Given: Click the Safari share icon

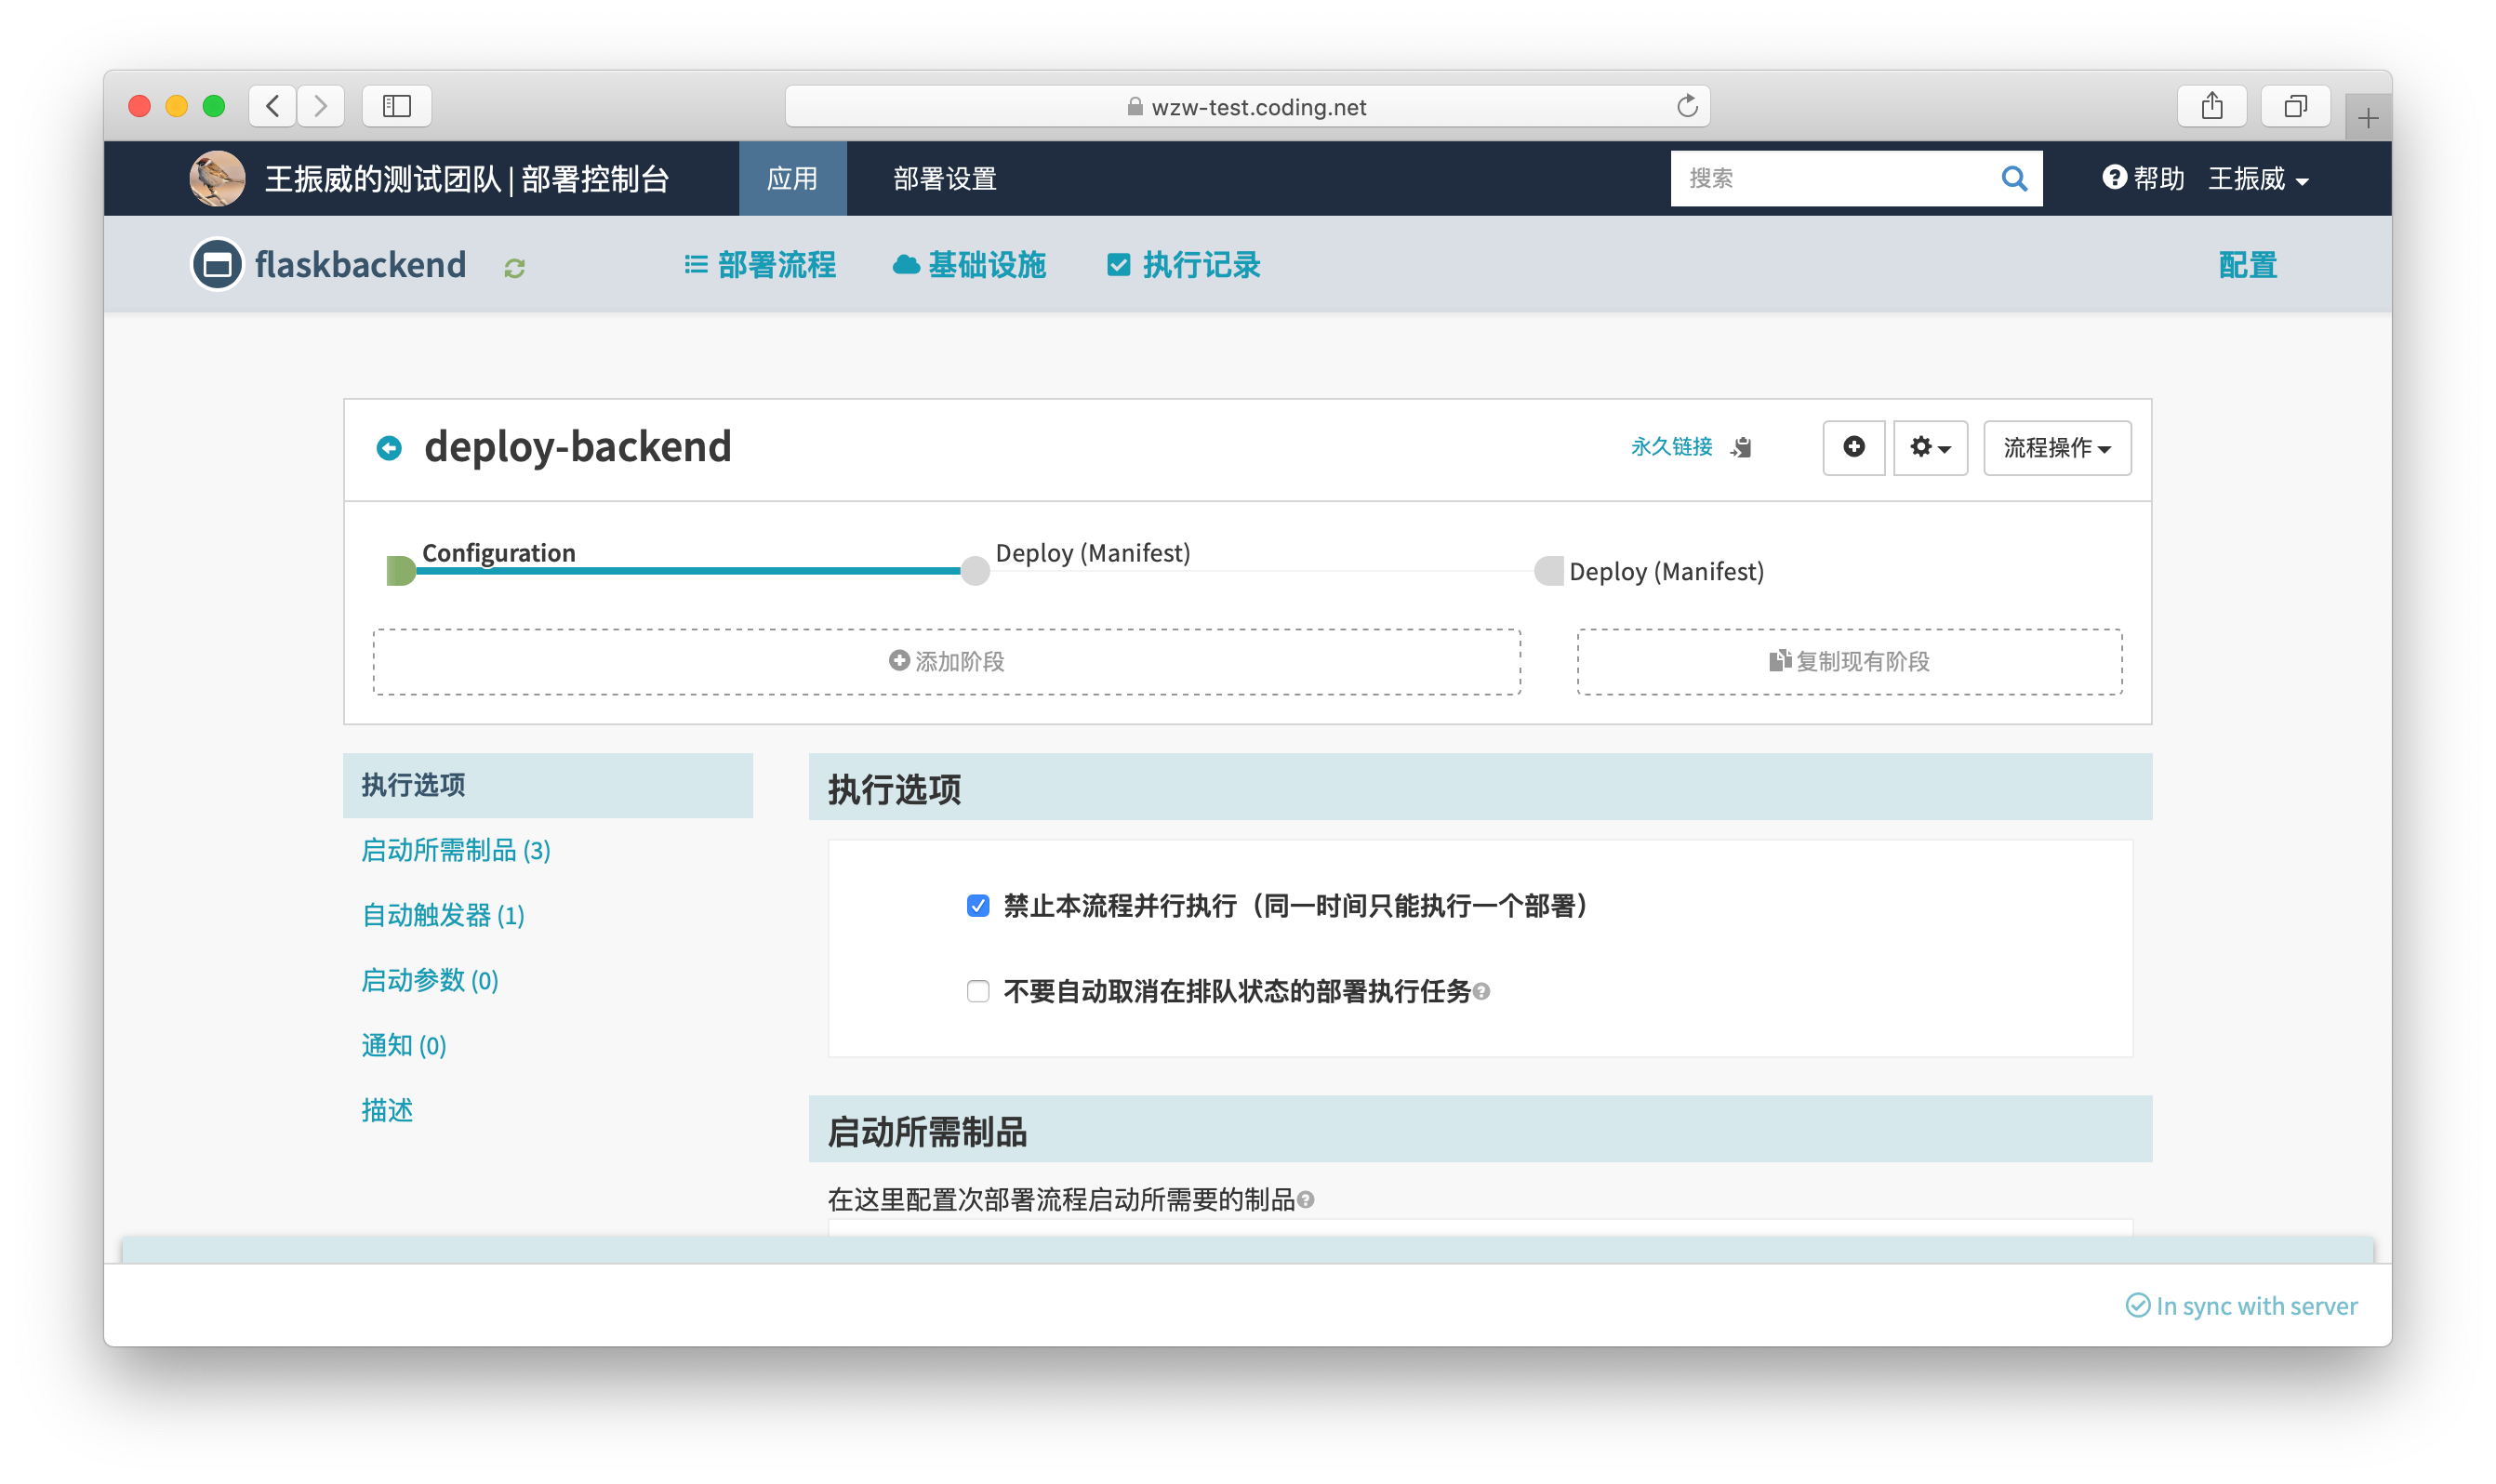Looking at the screenshot, I should pyautogui.click(x=2211, y=106).
